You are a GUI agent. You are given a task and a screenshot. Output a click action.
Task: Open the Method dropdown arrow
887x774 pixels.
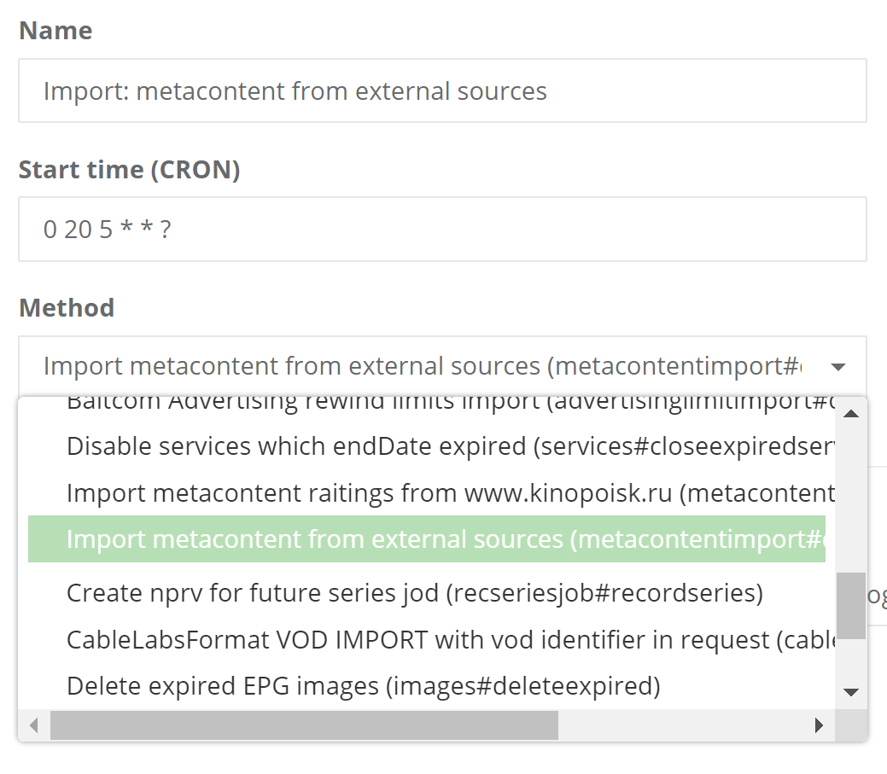click(838, 367)
